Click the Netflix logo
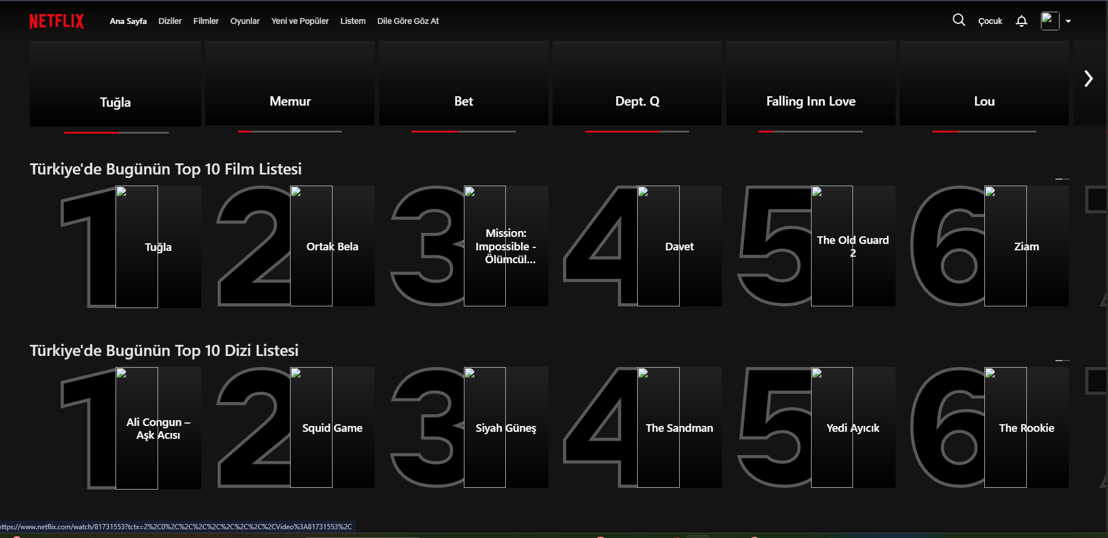The height and width of the screenshot is (538, 1108). tap(57, 21)
